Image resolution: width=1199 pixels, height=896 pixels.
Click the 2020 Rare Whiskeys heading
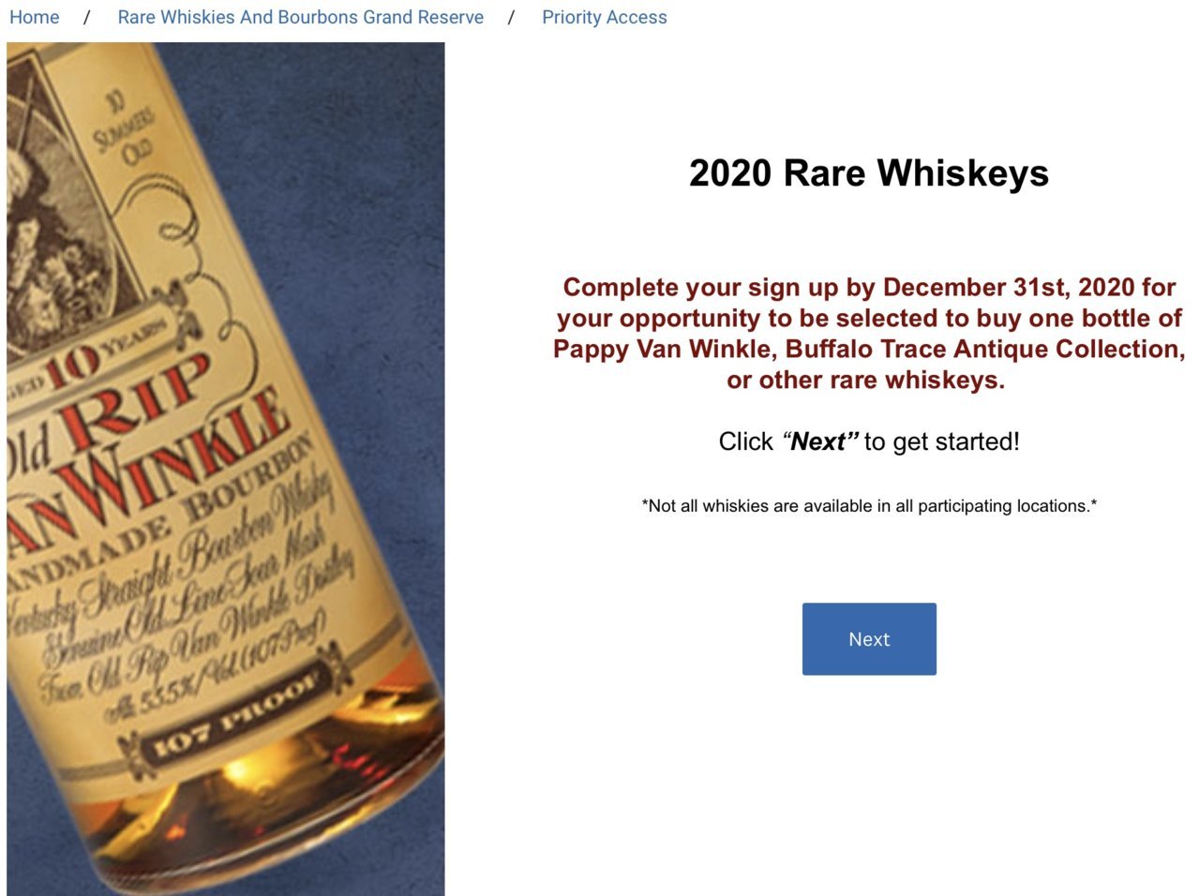[869, 173]
